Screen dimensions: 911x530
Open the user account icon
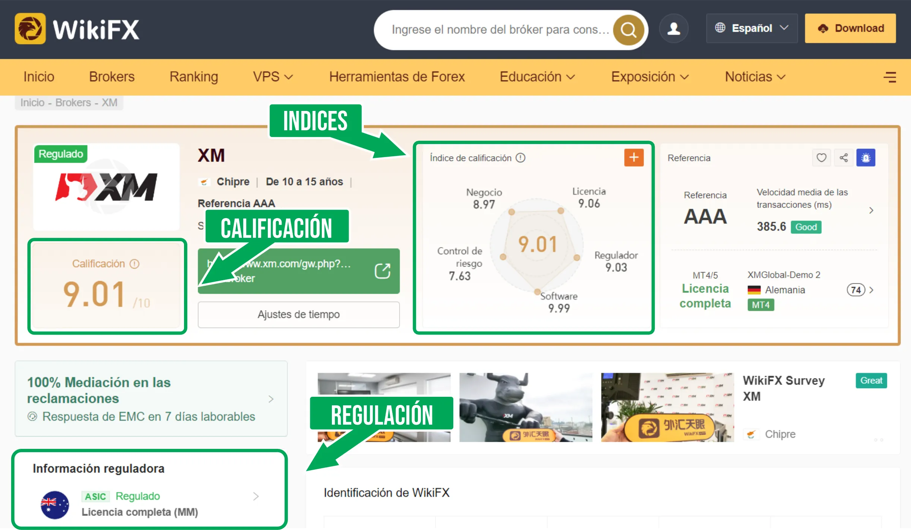point(673,29)
